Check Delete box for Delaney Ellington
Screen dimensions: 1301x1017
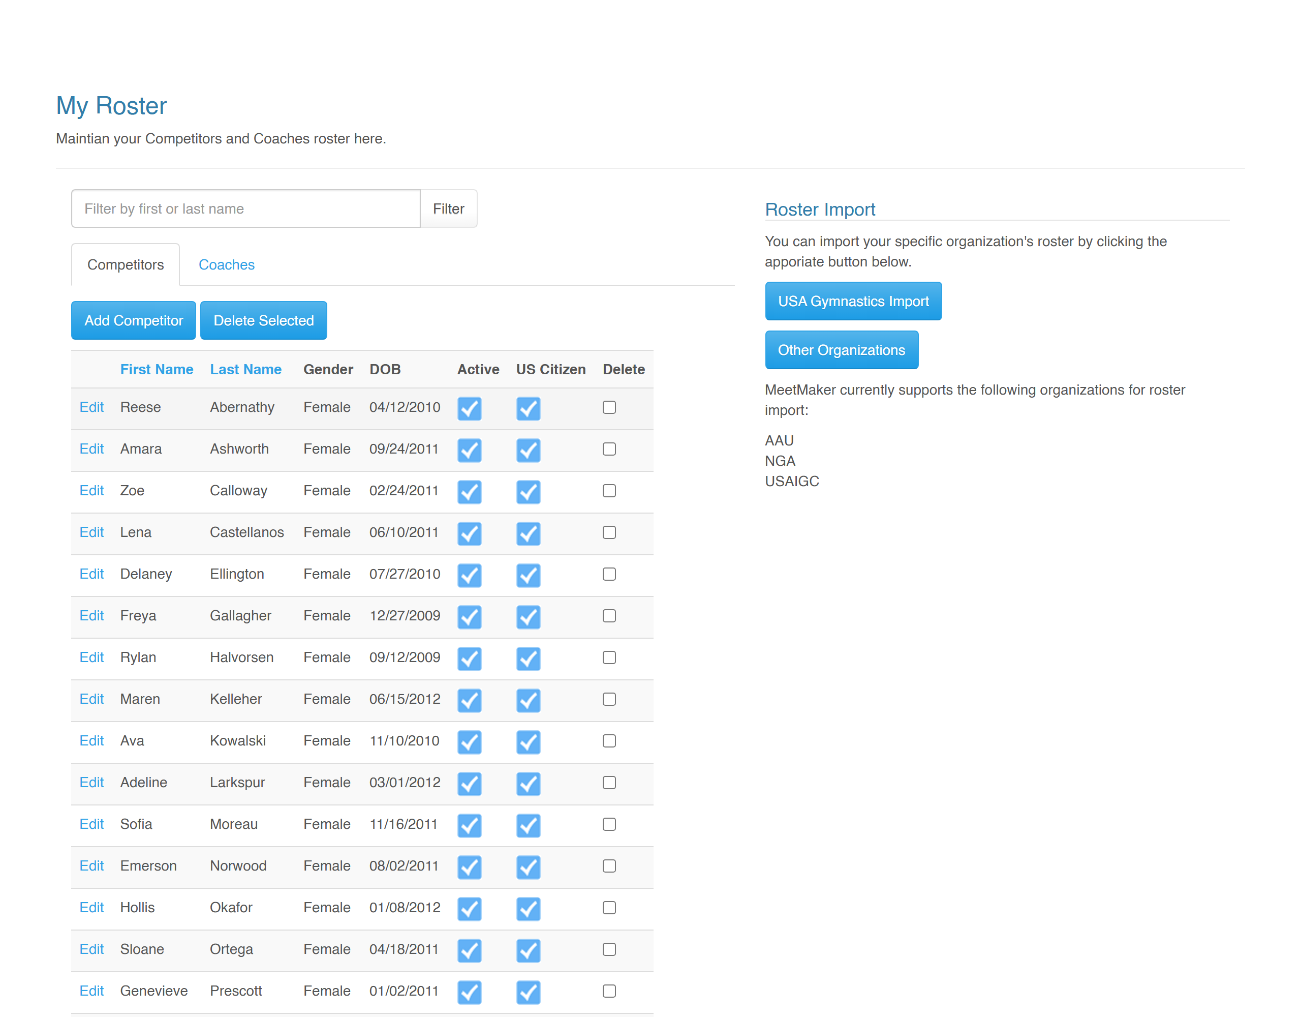(x=609, y=574)
